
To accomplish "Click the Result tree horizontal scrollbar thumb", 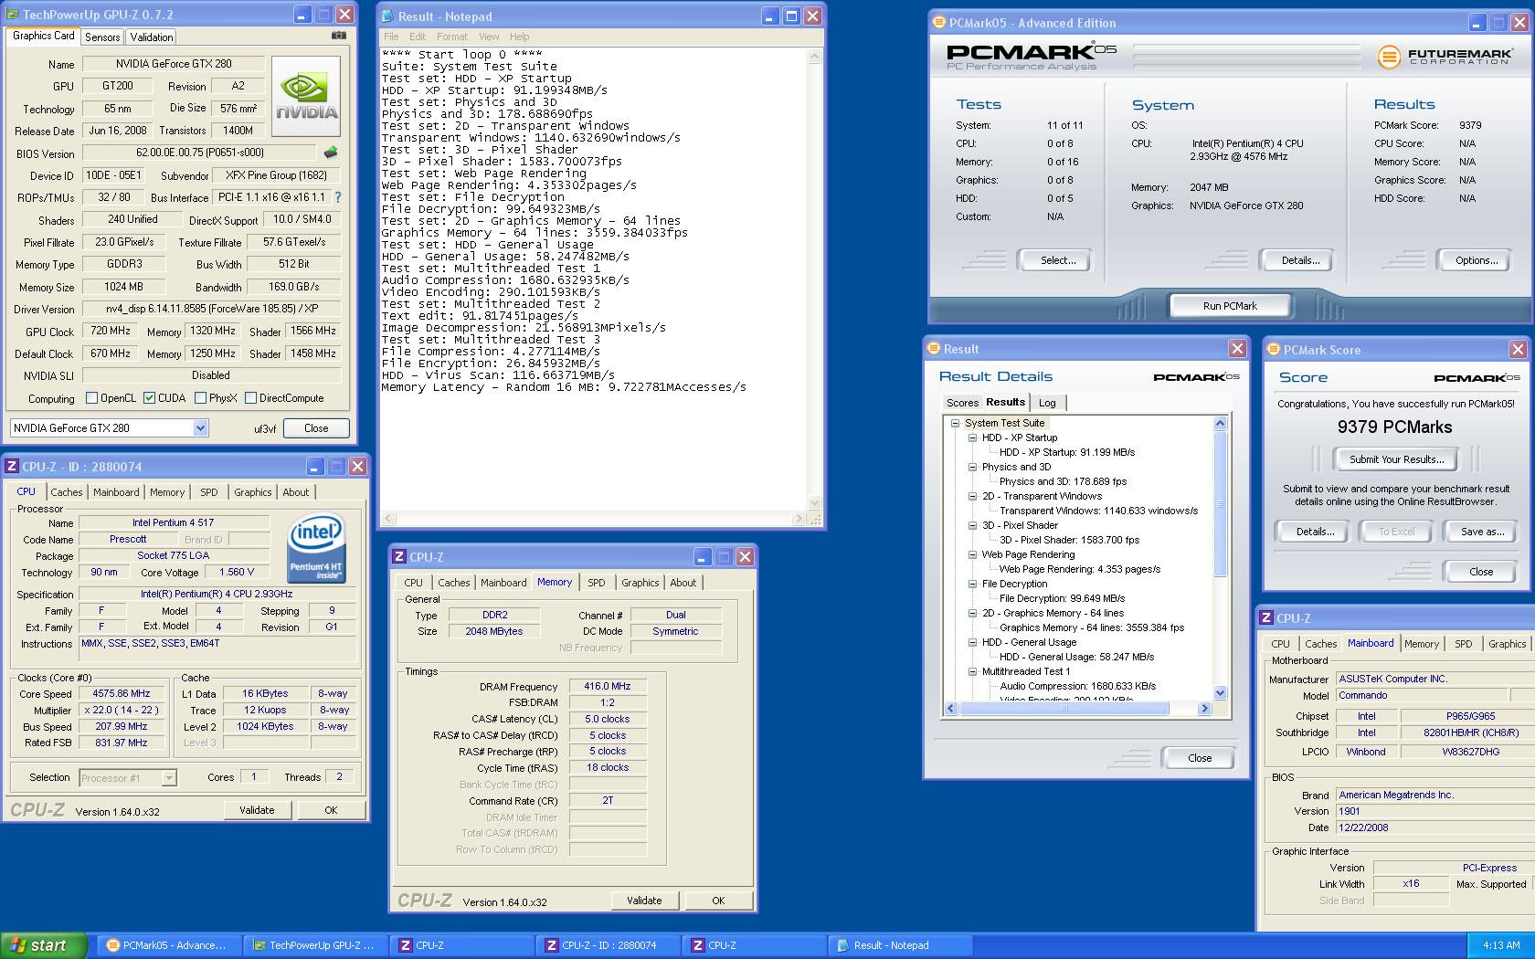I will pyautogui.click(x=1064, y=709).
